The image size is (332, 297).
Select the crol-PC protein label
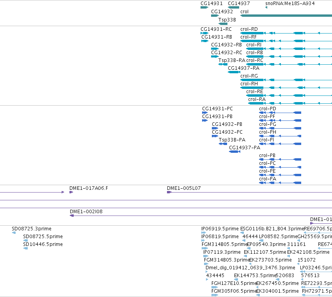coord(267,163)
